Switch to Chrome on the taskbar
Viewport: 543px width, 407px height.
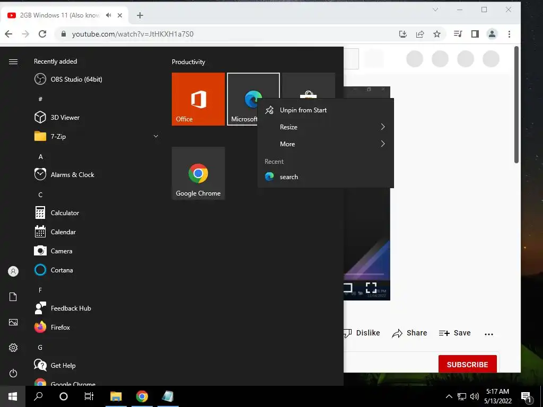(142, 396)
